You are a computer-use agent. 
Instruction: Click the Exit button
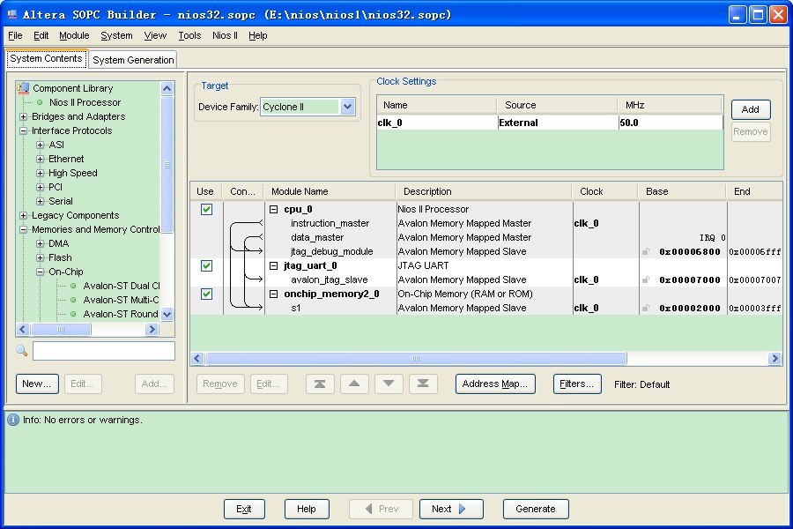[x=244, y=509]
